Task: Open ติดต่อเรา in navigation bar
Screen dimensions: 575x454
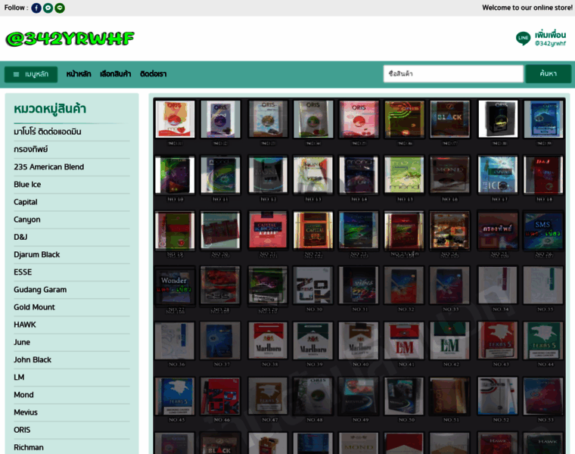Action: (x=154, y=74)
